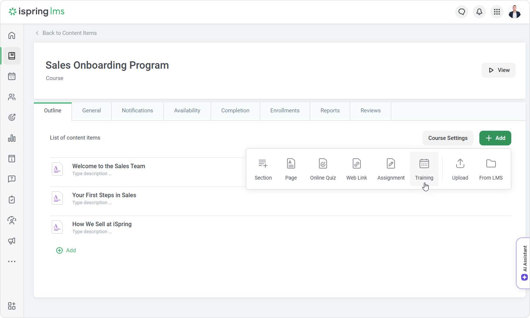The width and height of the screenshot is (530, 318).
Task: Open the calendar in the left sidebar
Action: (12, 76)
